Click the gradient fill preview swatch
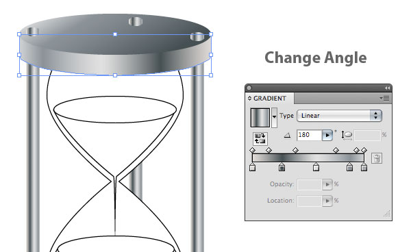411x252 pixels. click(260, 118)
